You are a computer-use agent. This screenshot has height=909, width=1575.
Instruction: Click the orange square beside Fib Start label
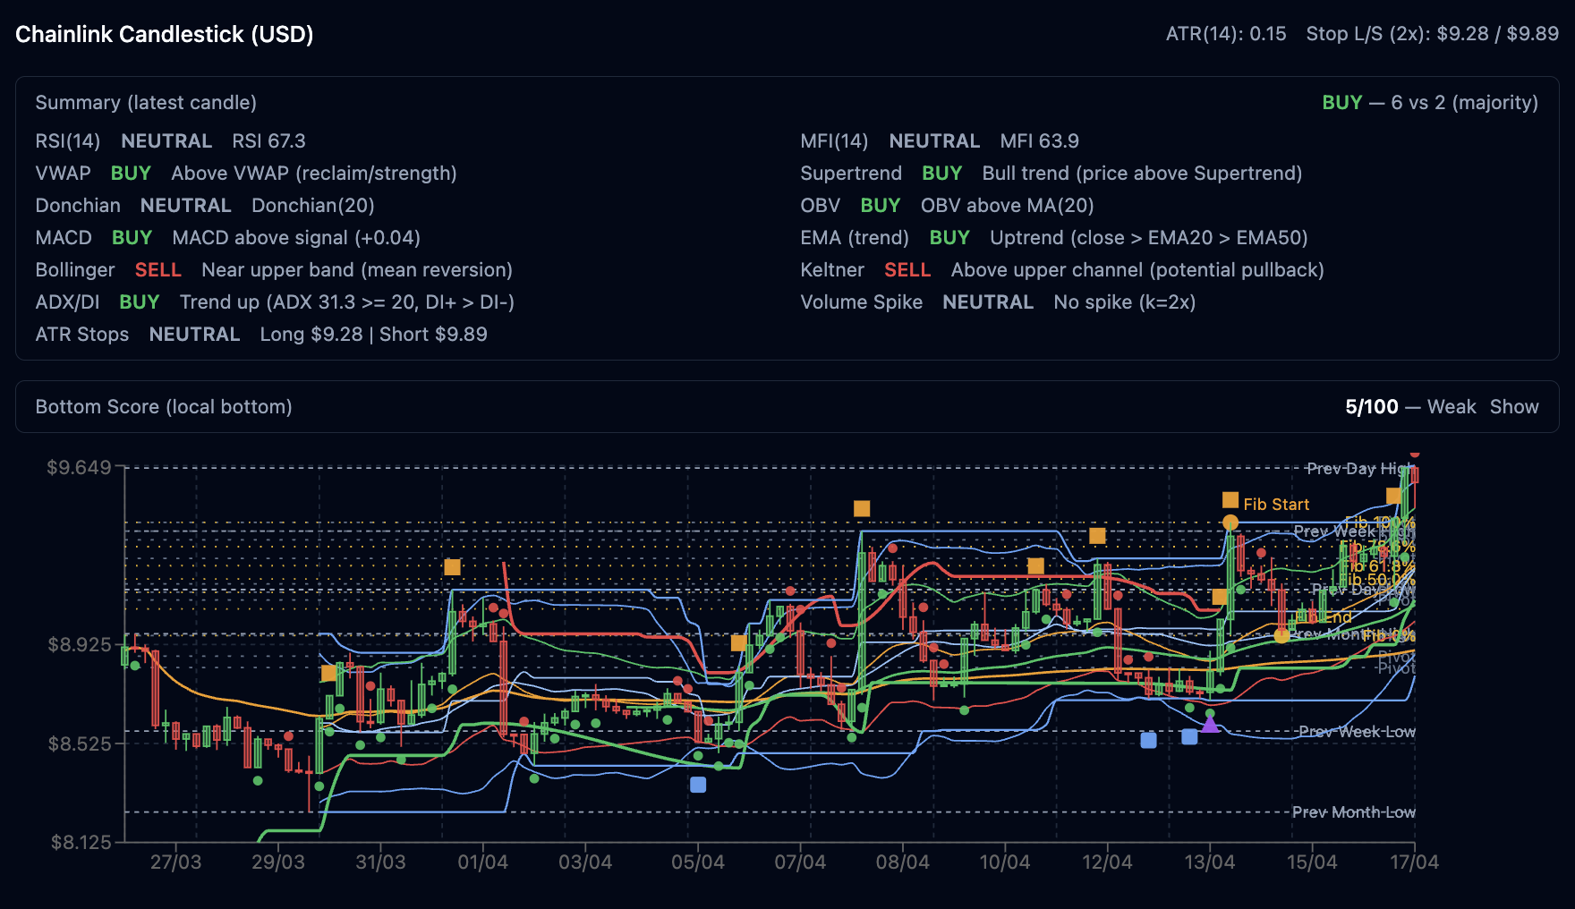1230,500
